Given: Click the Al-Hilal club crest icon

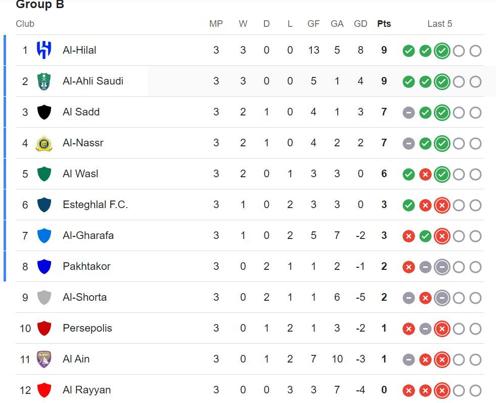Looking at the screenshot, I should pos(44,50).
